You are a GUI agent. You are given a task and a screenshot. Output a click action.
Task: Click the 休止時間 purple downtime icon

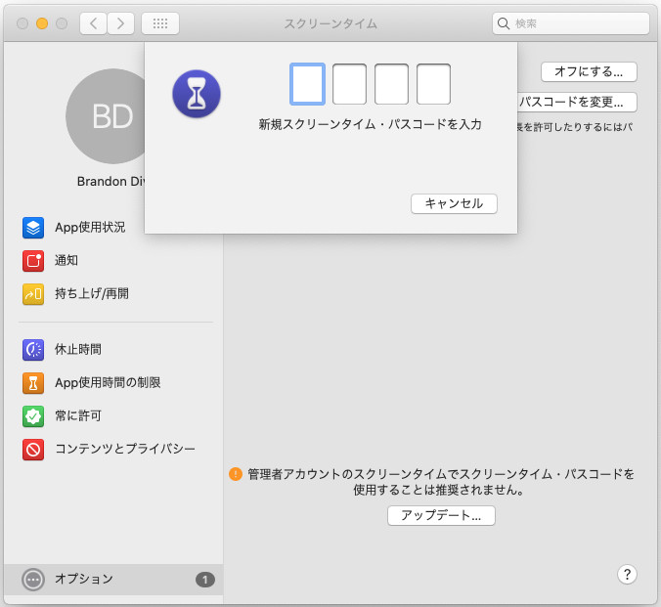coord(33,350)
